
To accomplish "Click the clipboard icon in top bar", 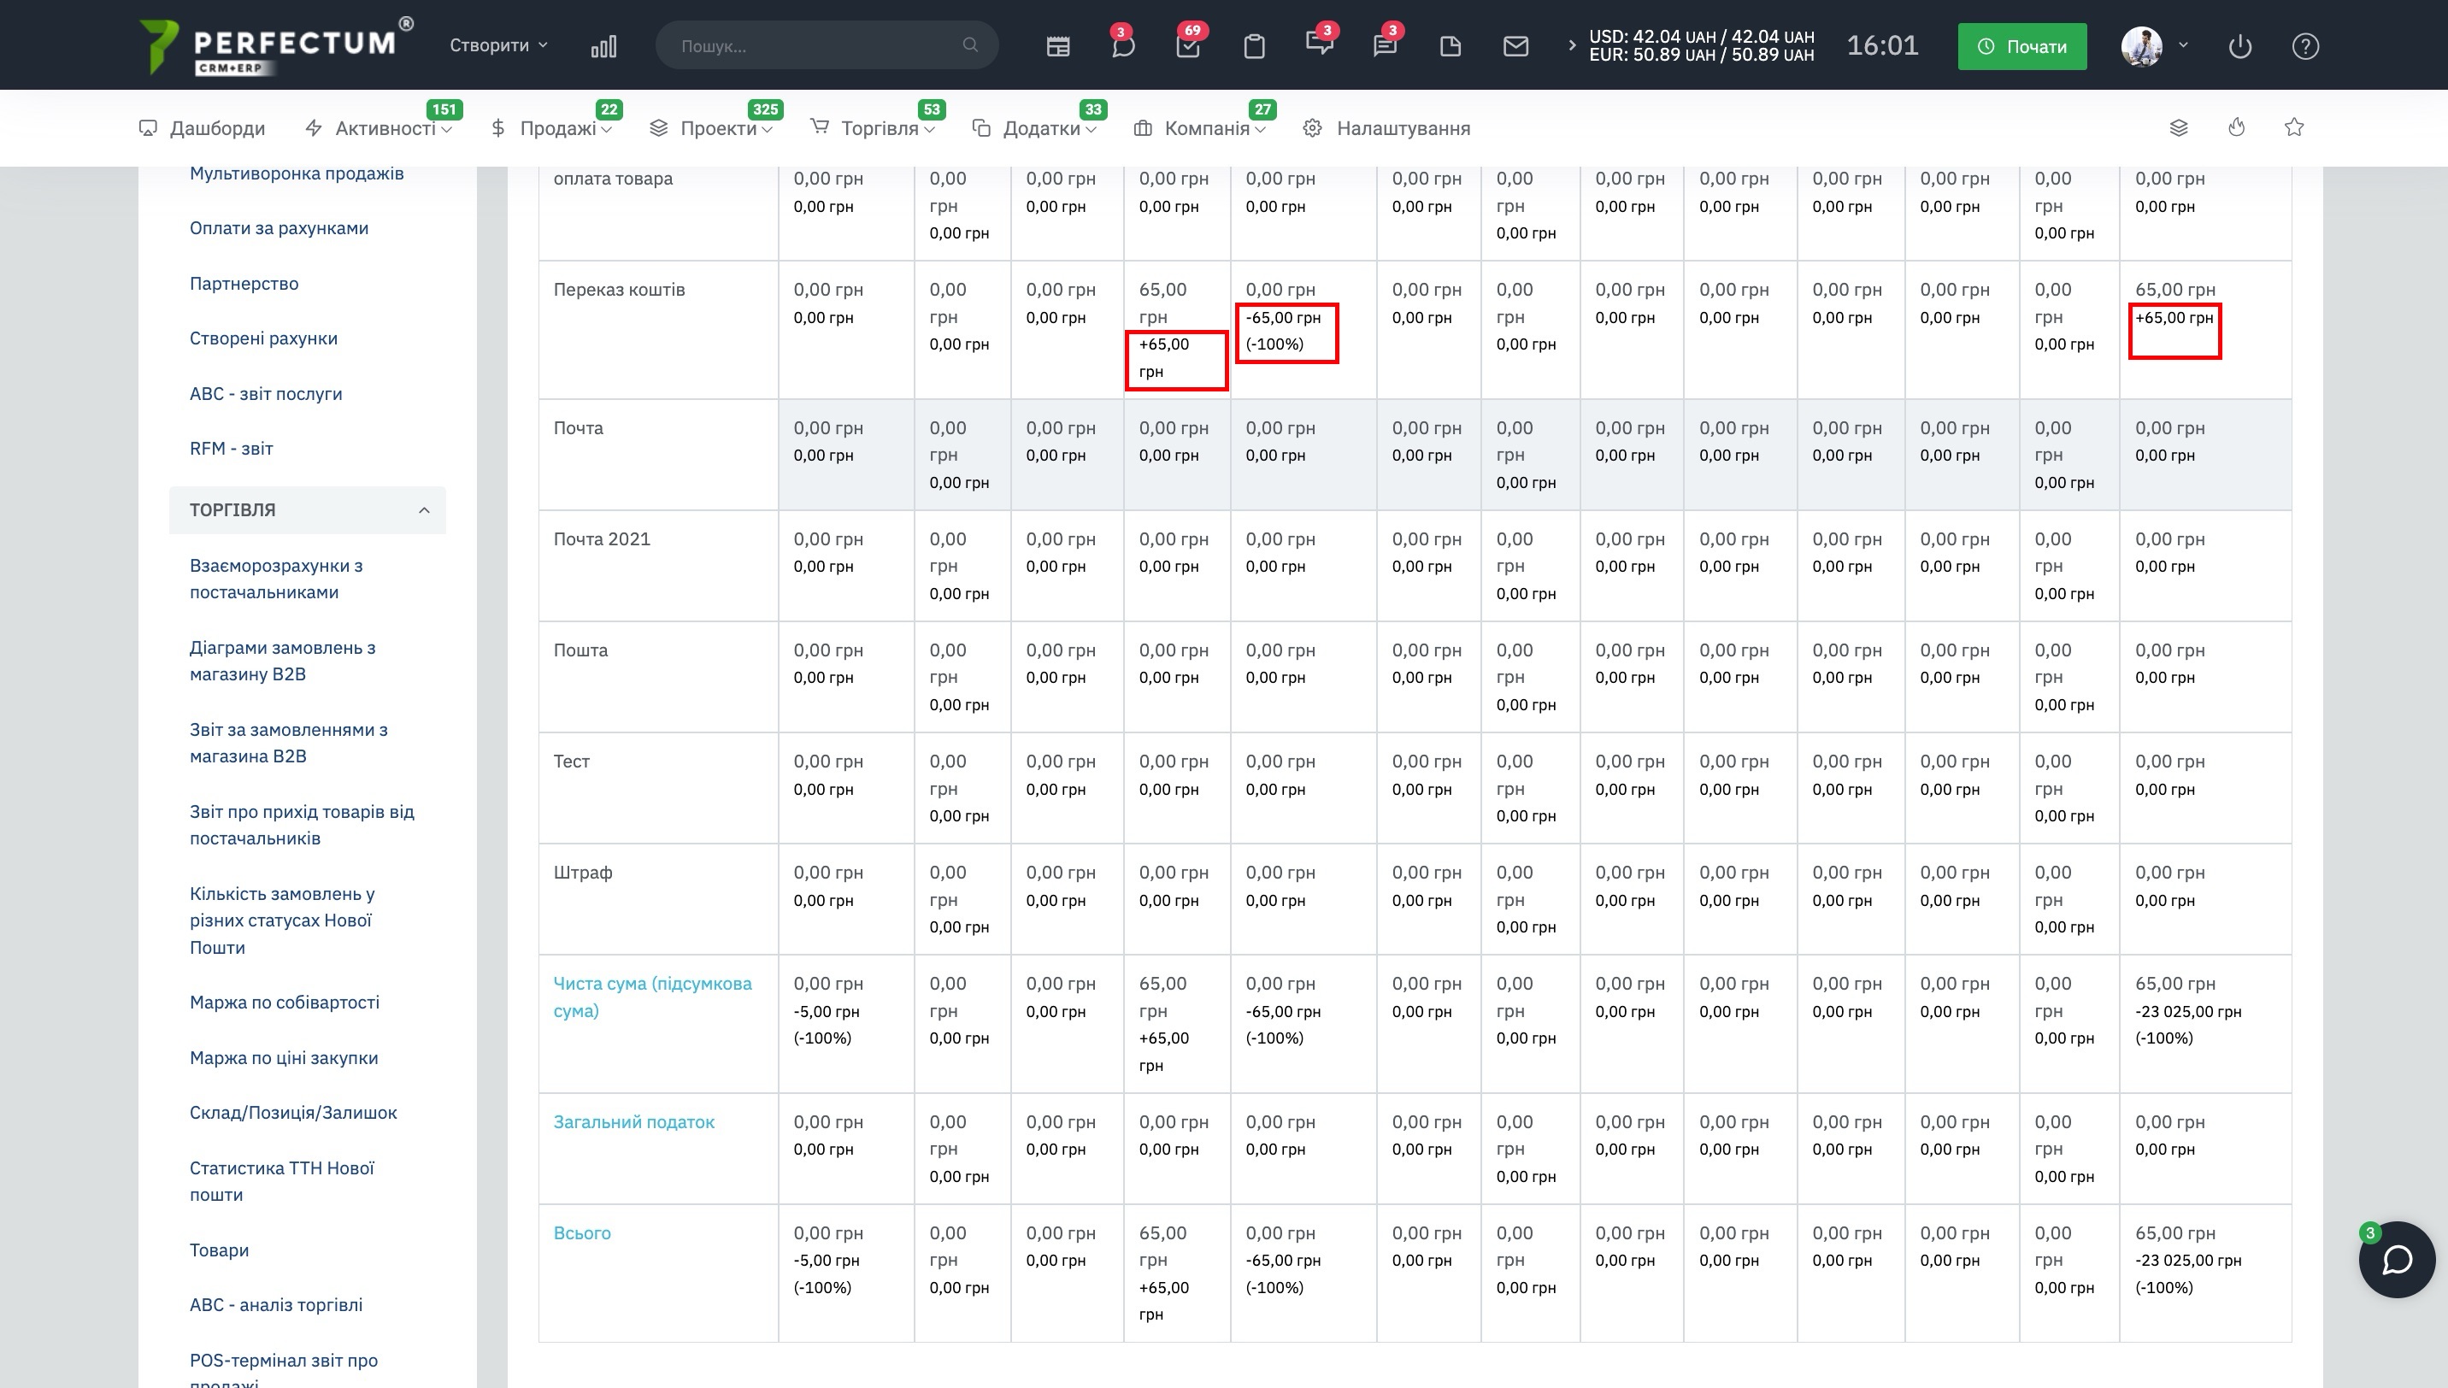I will (1254, 46).
